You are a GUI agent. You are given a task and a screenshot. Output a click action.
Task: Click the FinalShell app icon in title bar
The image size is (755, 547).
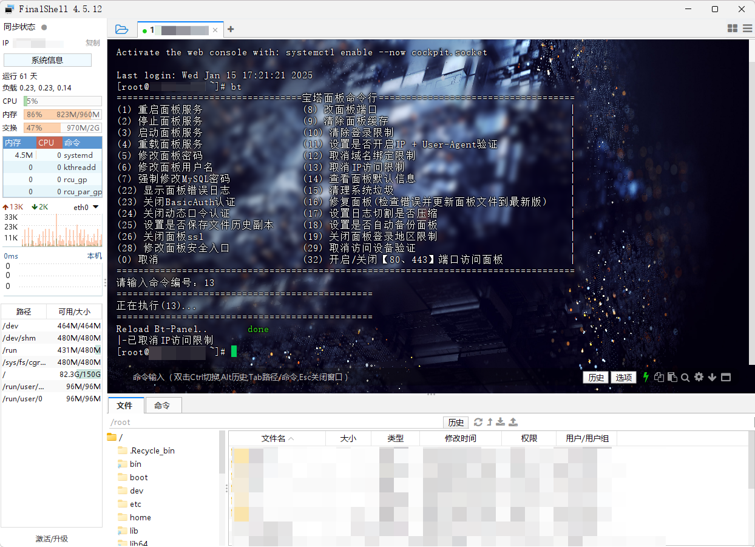(x=10, y=9)
